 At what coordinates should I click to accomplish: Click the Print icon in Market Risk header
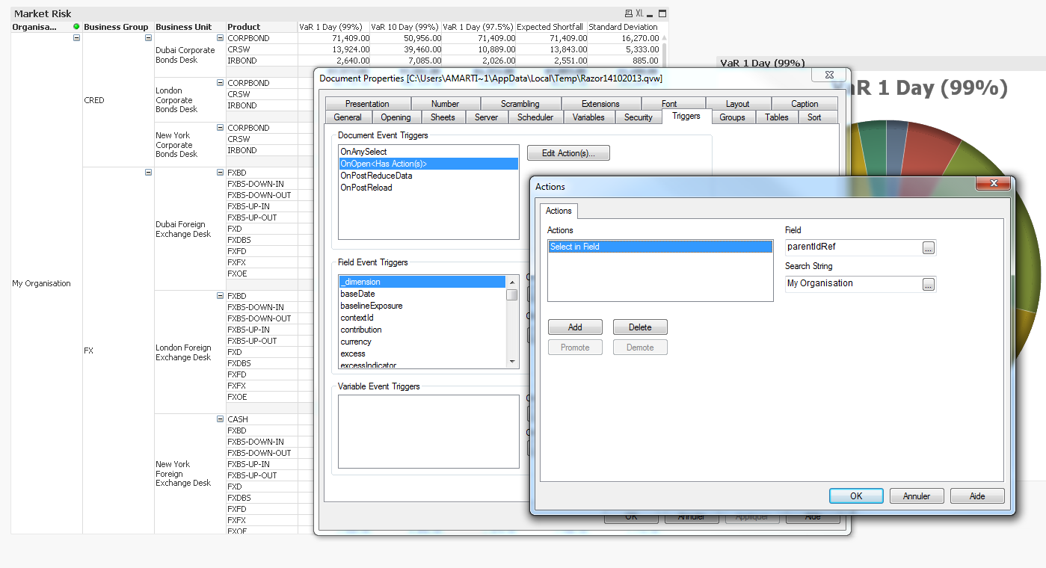(x=628, y=13)
